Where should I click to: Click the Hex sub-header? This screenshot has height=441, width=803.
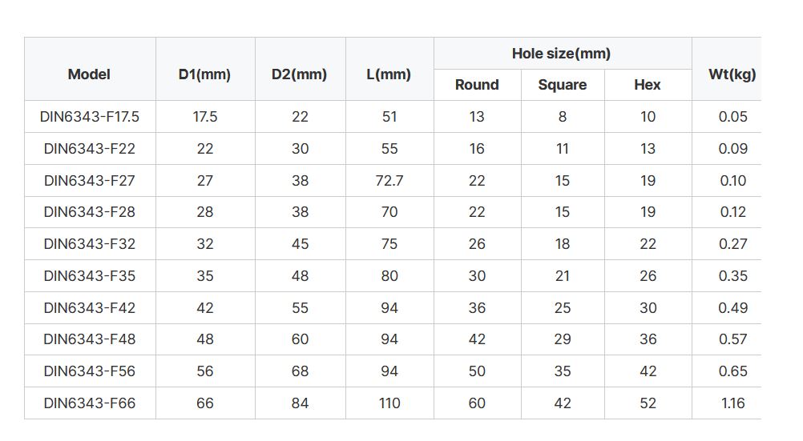point(648,85)
